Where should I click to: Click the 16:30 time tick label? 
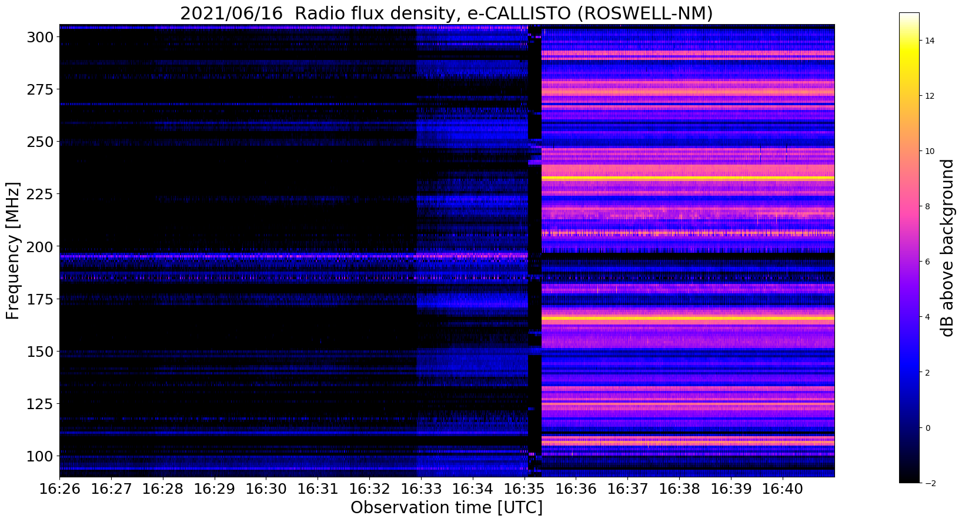[x=266, y=489]
